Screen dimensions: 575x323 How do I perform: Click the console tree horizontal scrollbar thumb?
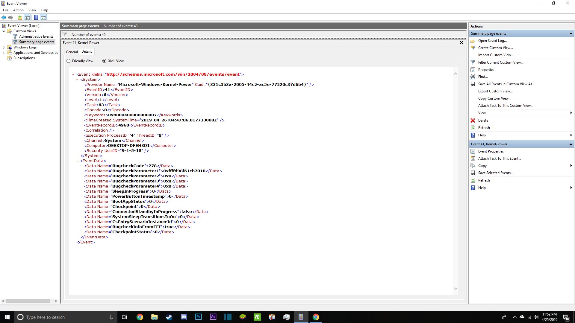coord(28,301)
